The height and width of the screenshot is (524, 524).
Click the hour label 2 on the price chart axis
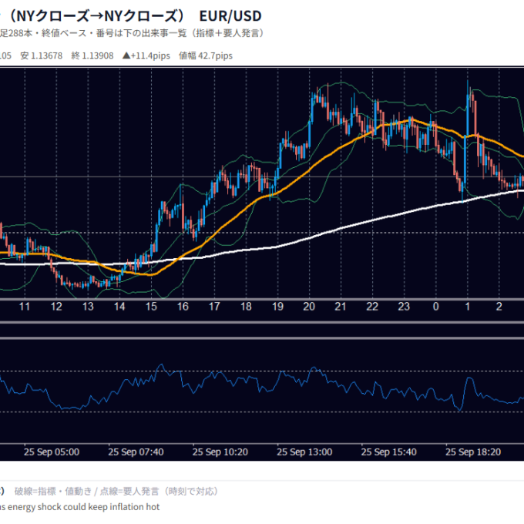[x=499, y=307]
